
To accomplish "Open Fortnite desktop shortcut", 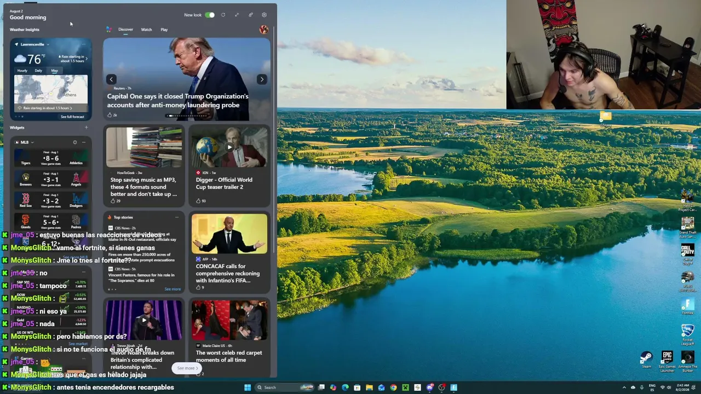I will (x=688, y=306).
